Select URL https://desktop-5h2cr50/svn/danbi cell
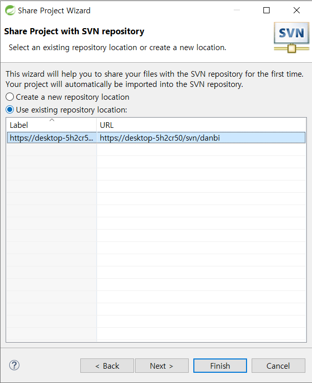Viewport: 312px width, 383px height. (x=201, y=138)
